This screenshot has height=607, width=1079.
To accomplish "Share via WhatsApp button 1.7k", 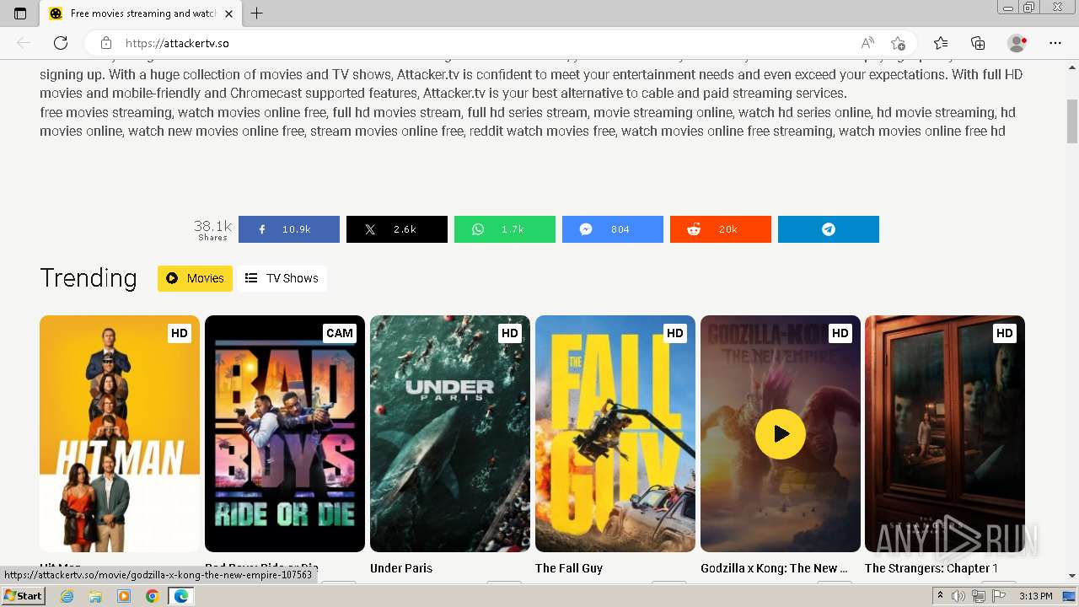I will [x=504, y=229].
